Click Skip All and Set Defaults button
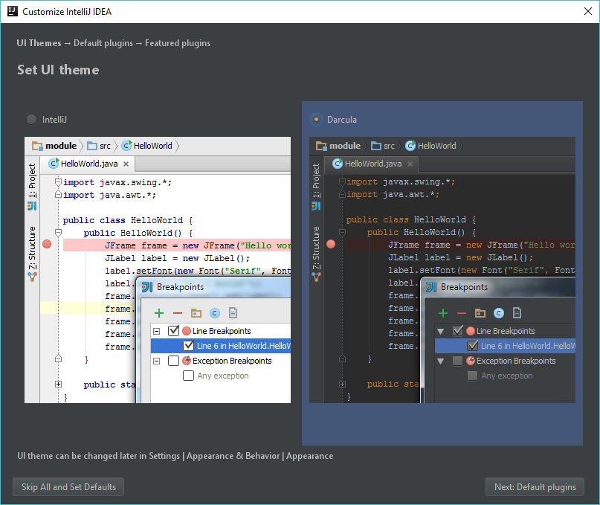 click(x=68, y=487)
